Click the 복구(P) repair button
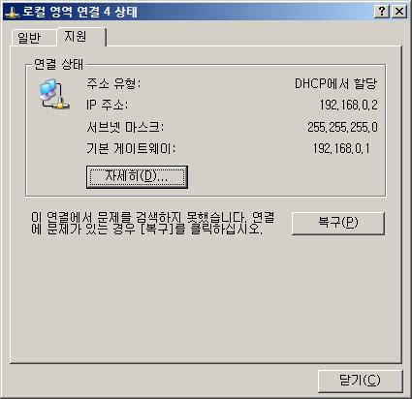The height and width of the screenshot is (399, 412). pos(338,223)
